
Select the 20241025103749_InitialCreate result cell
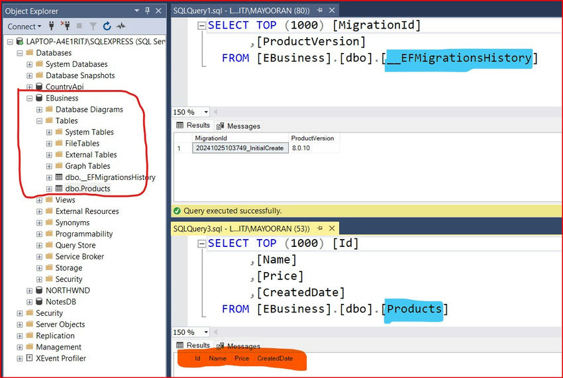tap(240, 148)
